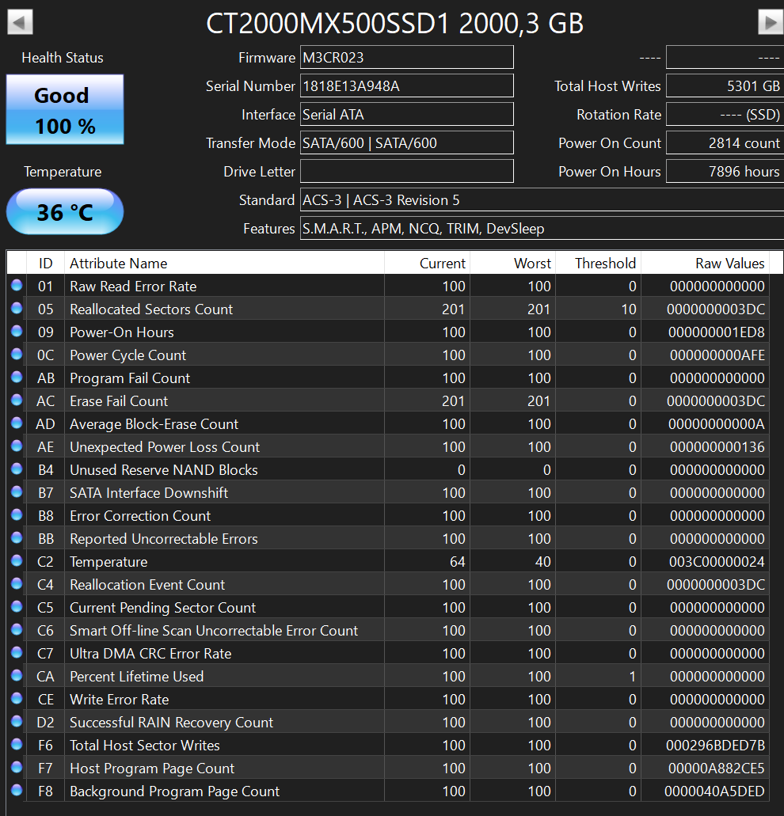Click raw value 000296BDED7B

pos(715,746)
